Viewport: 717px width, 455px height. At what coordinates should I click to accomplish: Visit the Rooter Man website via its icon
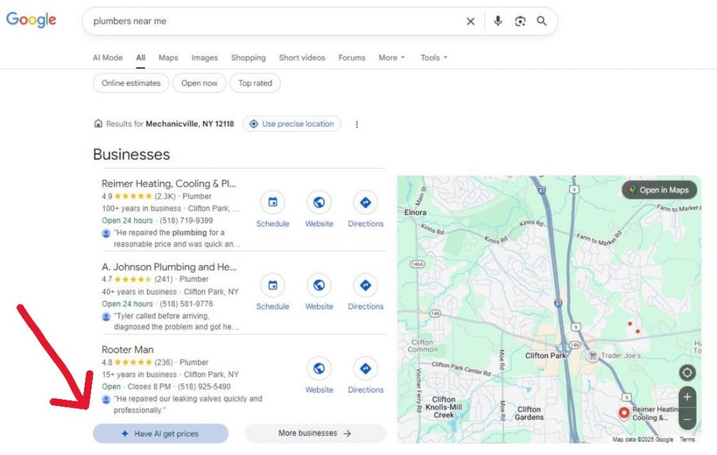[319, 369]
